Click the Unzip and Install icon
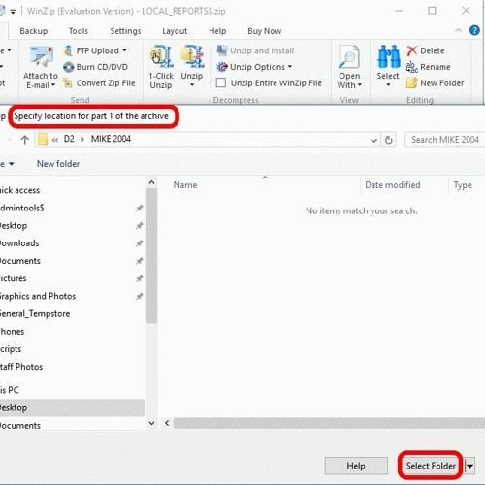The width and height of the screenshot is (485, 485). 222,50
